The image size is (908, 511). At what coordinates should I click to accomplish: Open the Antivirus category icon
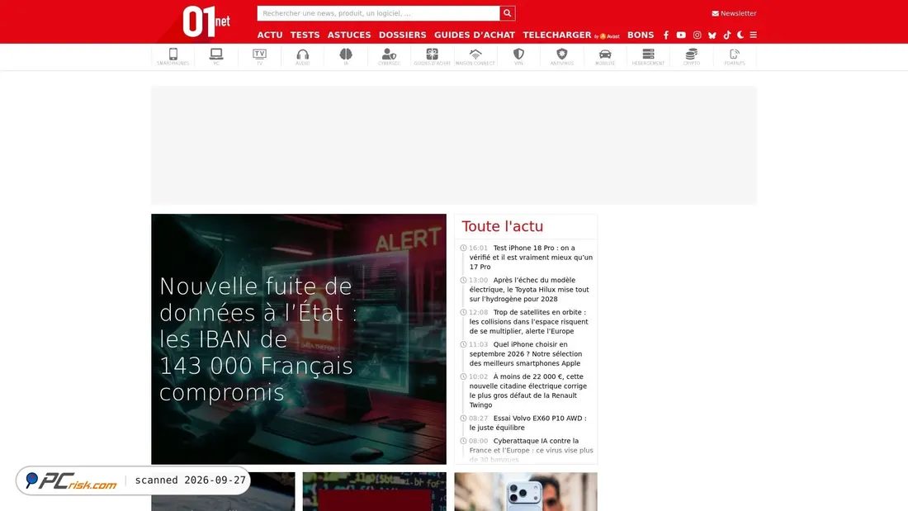coord(561,57)
